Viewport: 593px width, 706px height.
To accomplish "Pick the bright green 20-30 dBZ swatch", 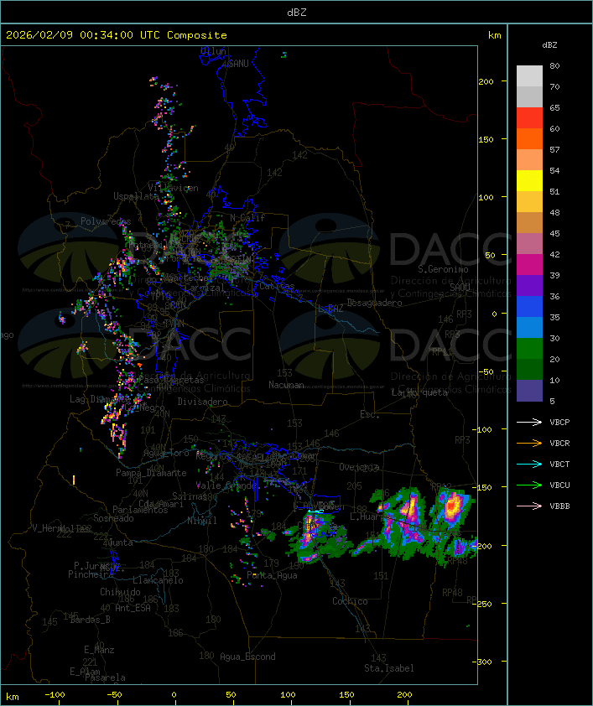I will pyautogui.click(x=529, y=349).
